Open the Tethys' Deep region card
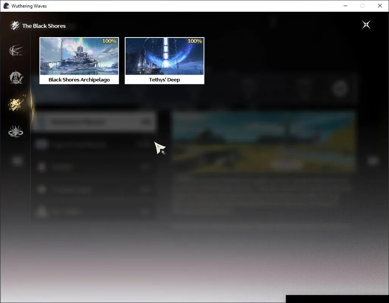The image size is (389, 303). tap(165, 61)
